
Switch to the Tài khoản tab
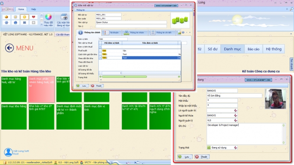(111, 32)
